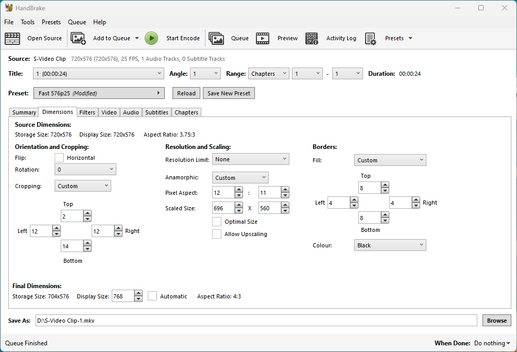The height and width of the screenshot is (352, 517).
Task: Switch to the Summary tab
Action: coord(24,112)
